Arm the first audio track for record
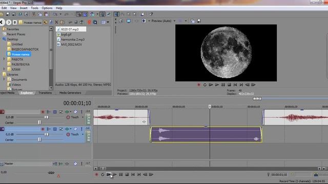 coord(43,112)
